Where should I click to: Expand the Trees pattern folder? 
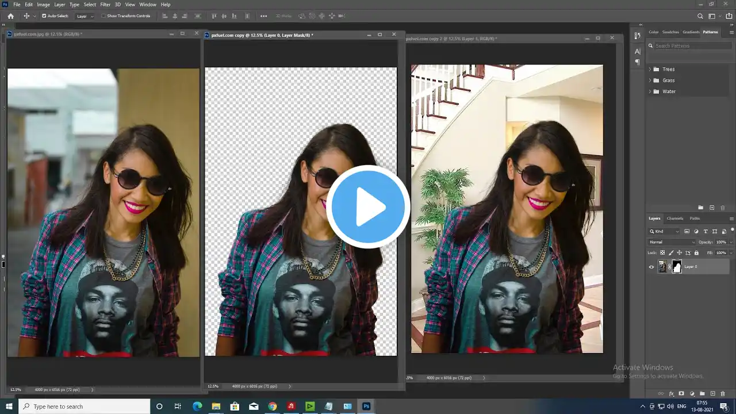tap(650, 70)
